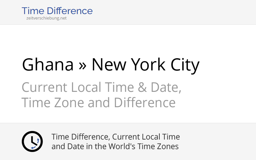This screenshot has height=160, width=256.
Task: Click the zeitverschiebung.net text under the logo
Action: coord(46,18)
